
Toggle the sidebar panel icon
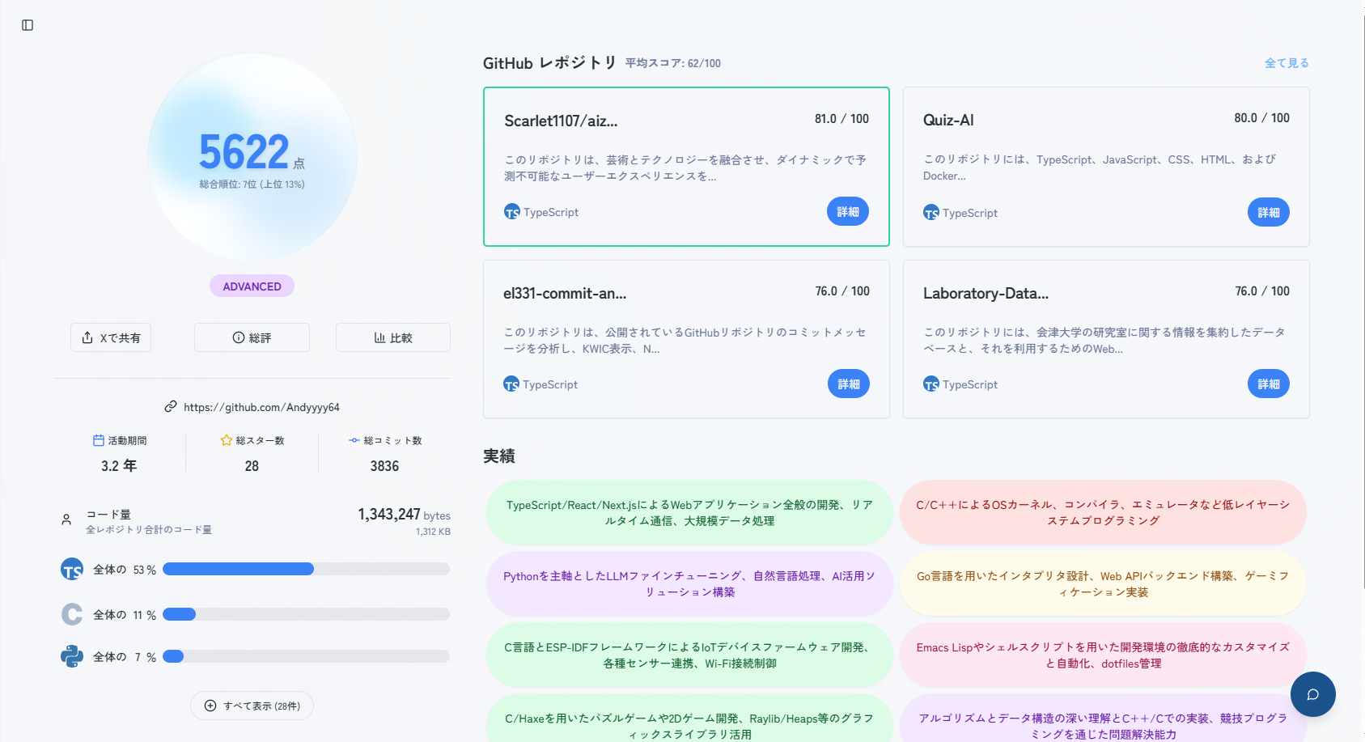click(28, 25)
